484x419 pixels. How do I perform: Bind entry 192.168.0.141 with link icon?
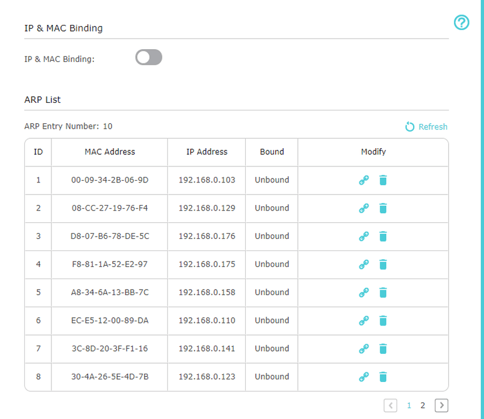pos(364,349)
